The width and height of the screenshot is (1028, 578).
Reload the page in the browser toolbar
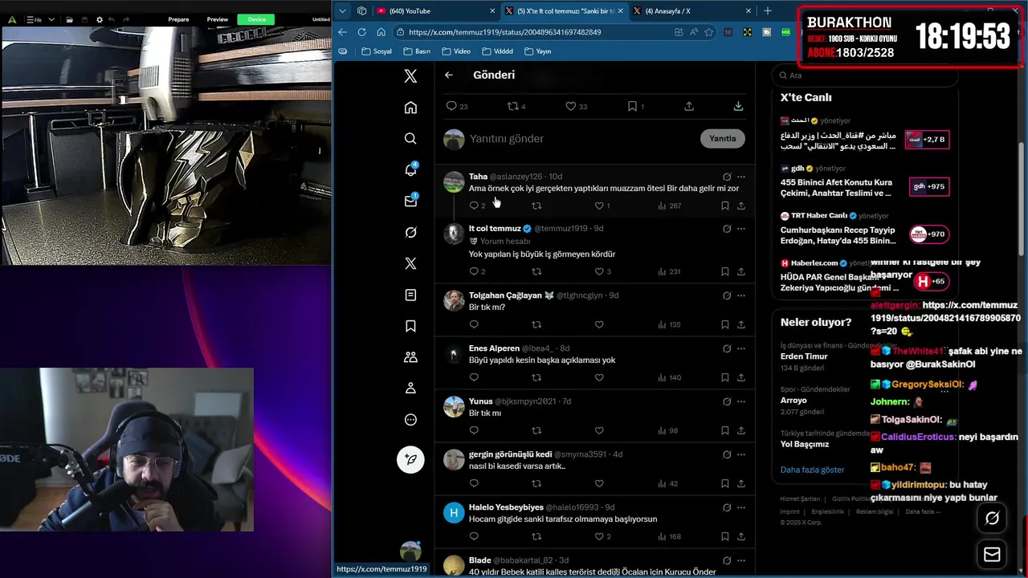pos(361,32)
